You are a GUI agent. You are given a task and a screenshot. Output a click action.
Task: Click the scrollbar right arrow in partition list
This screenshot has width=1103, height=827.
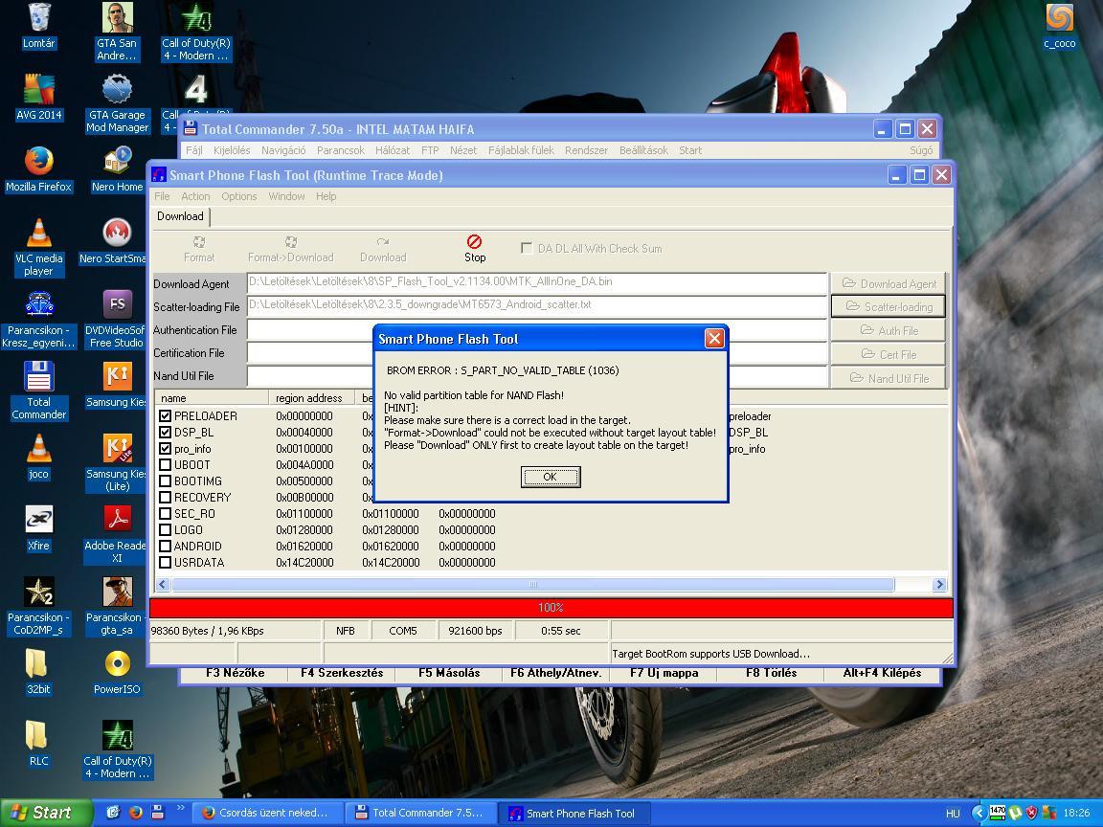coord(939,585)
